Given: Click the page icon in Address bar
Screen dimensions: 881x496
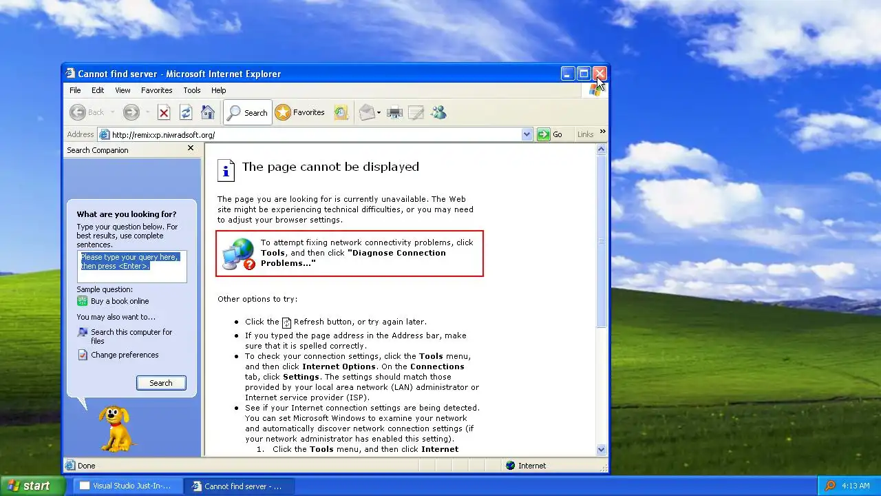Looking at the screenshot, I should 105,134.
